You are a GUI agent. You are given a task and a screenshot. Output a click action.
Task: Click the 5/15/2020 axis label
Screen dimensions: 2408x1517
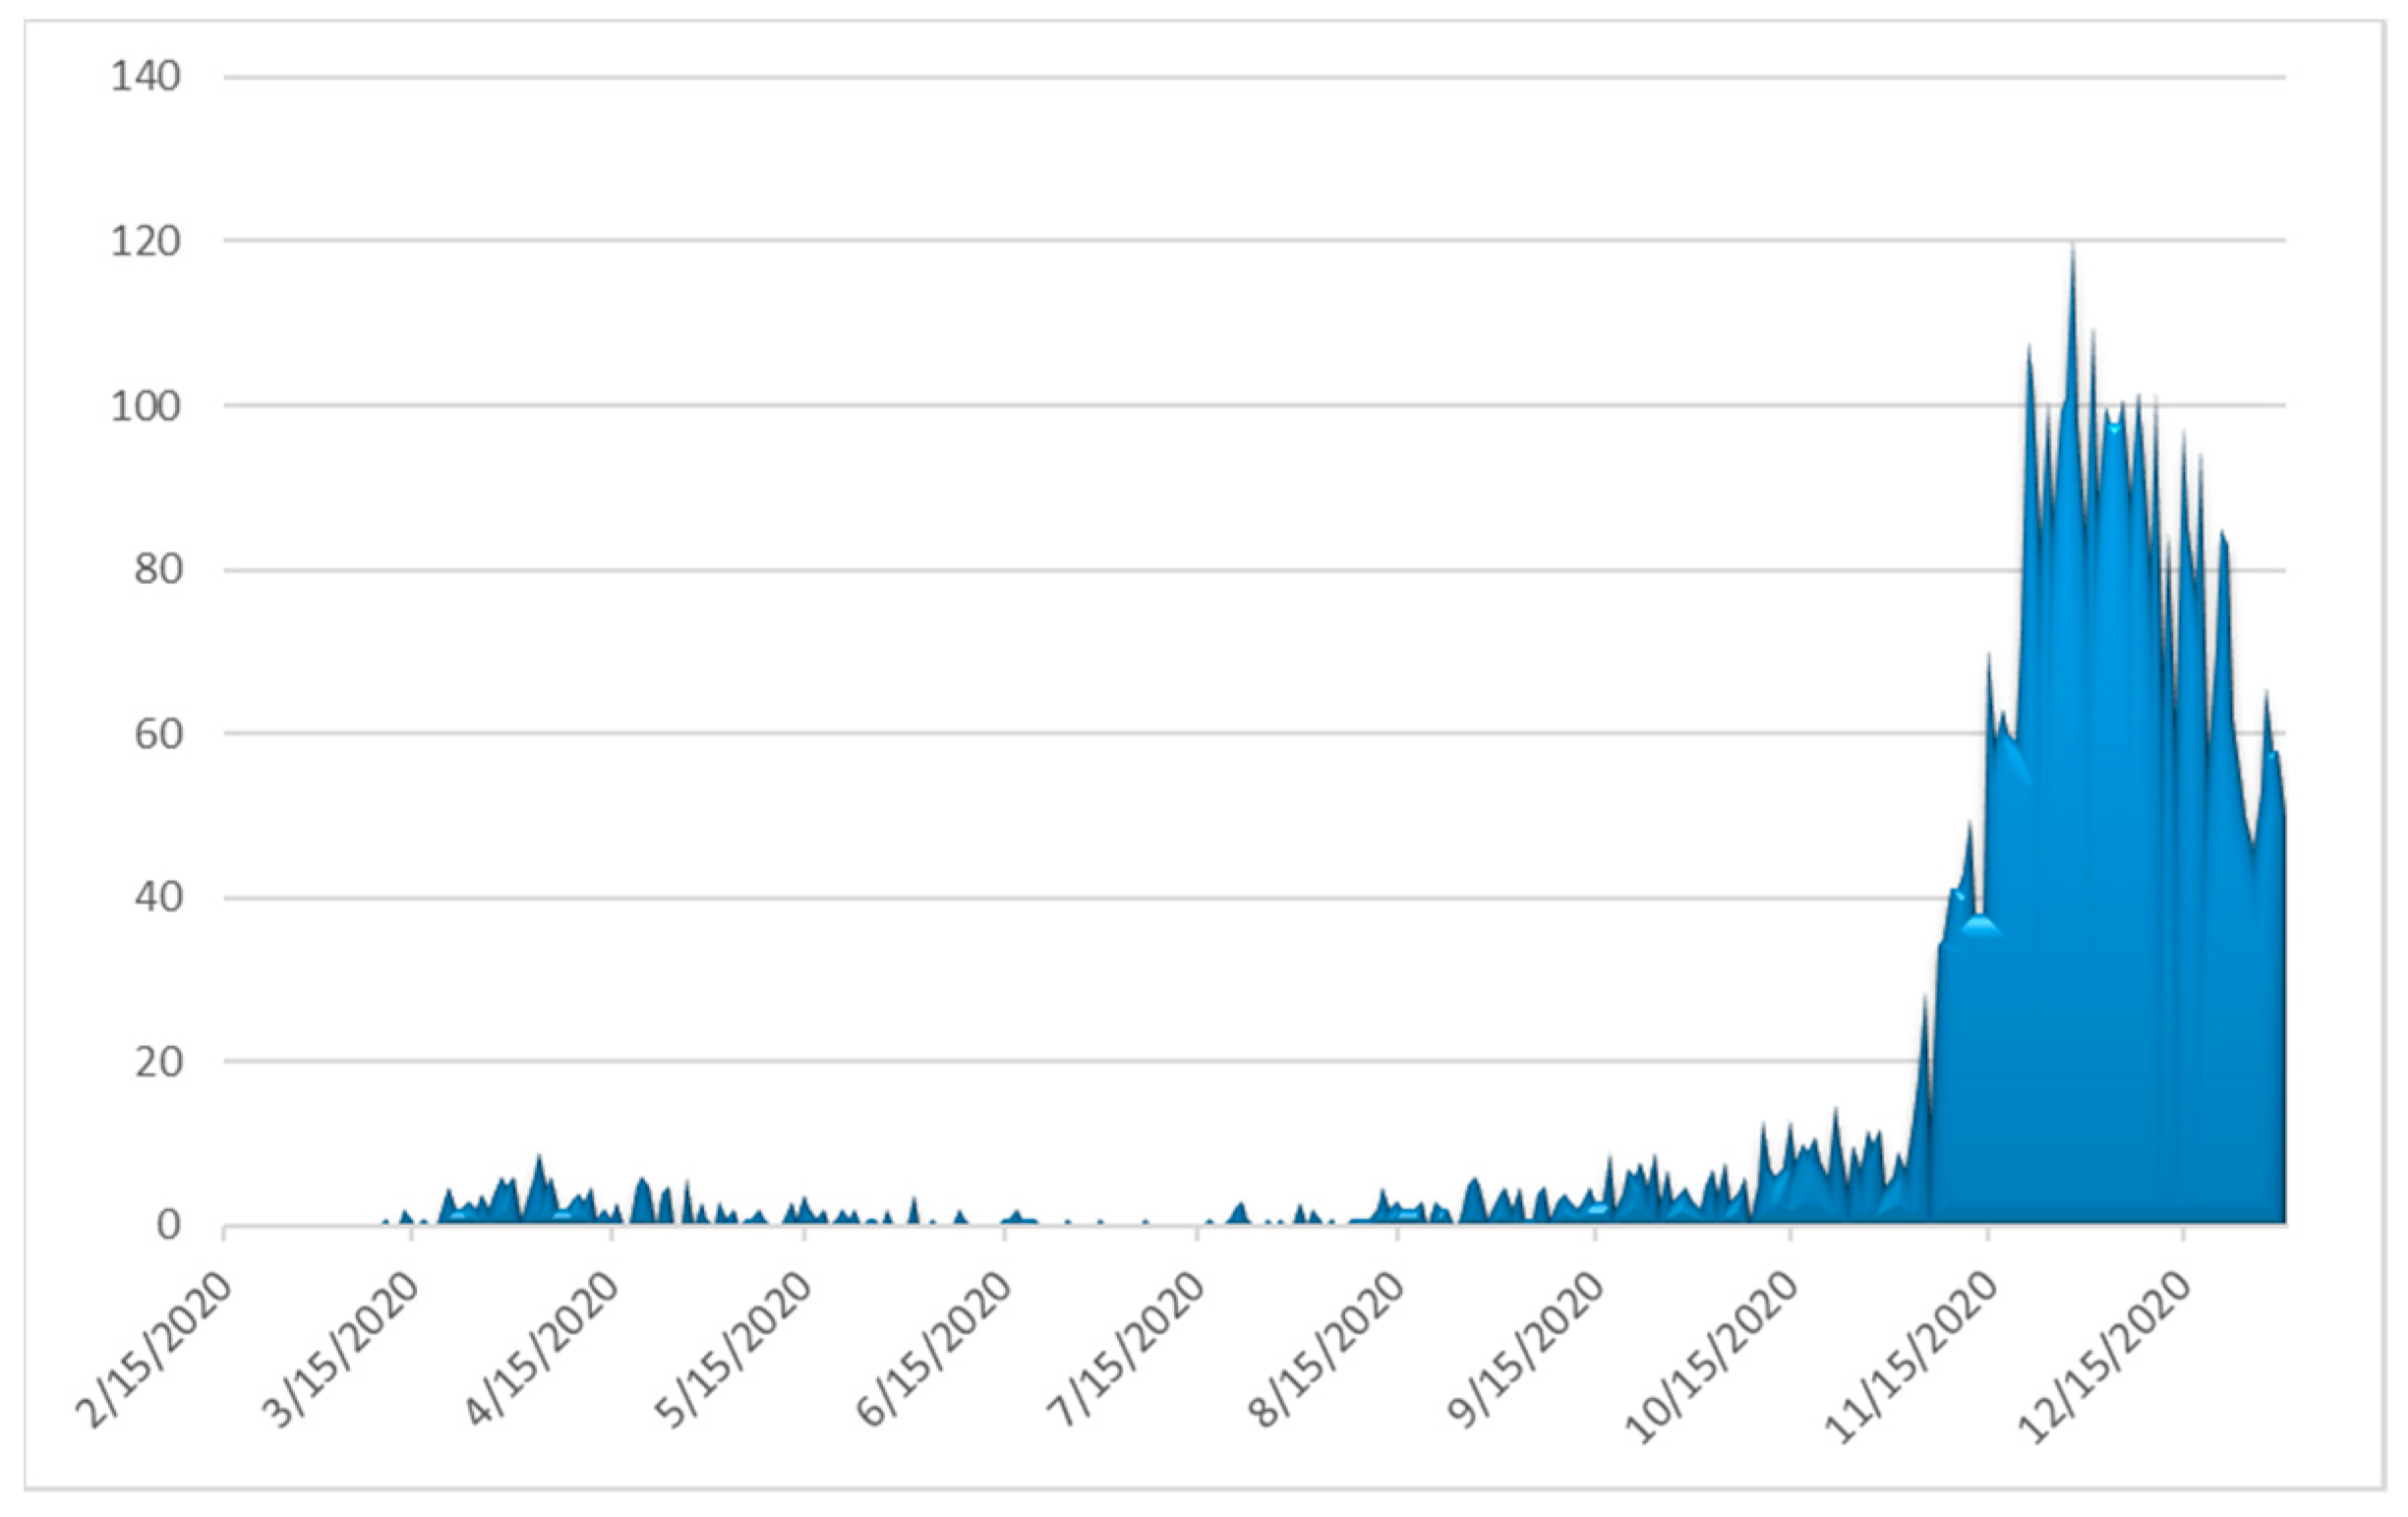pos(733,1350)
